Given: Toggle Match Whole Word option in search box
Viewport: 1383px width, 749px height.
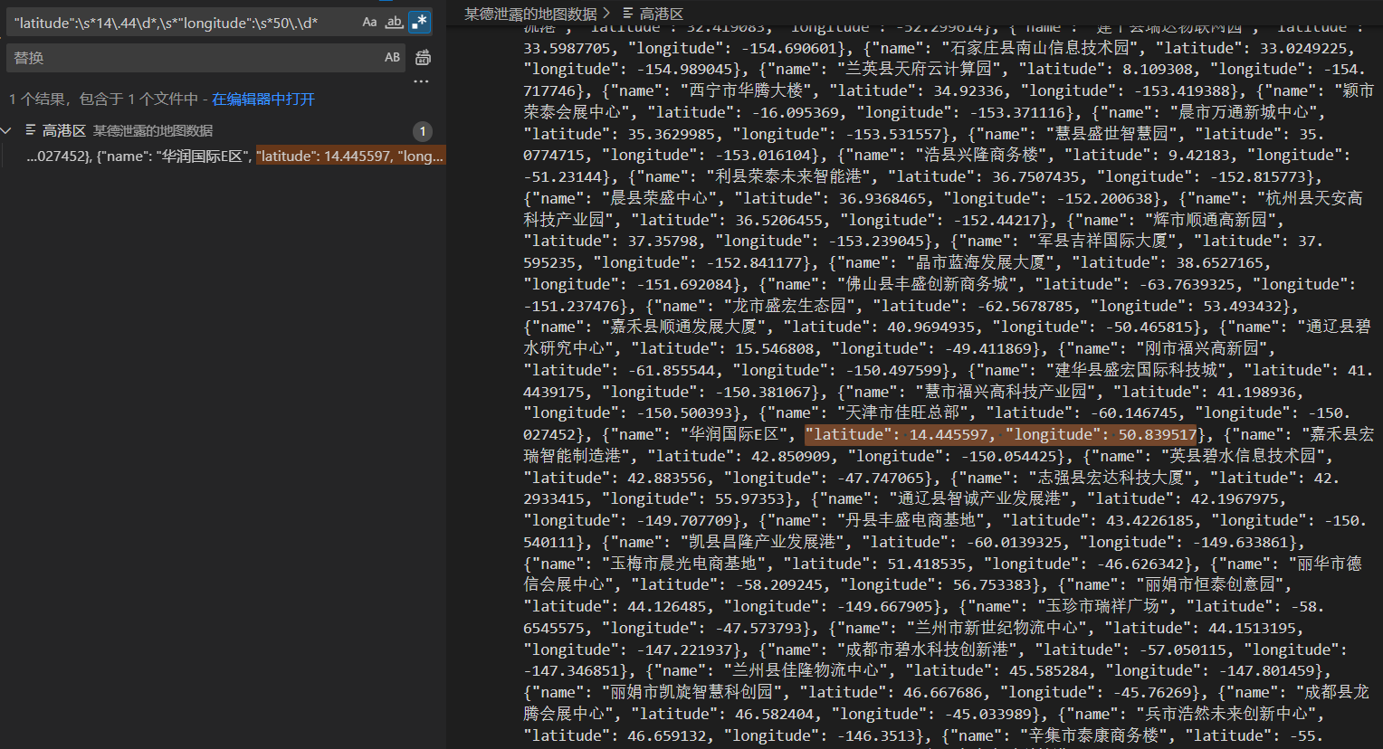Looking at the screenshot, I should tap(394, 22).
